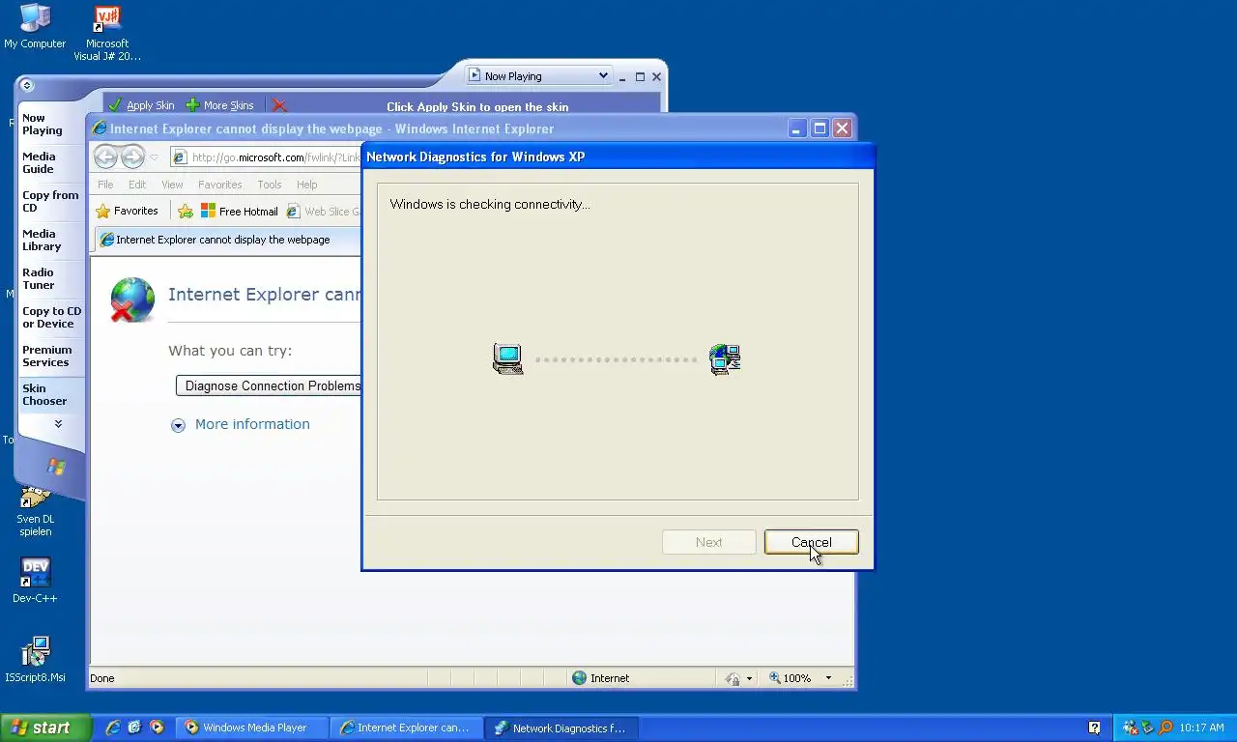Click Diagnose Connection Problems button
Image resolution: width=1237 pixels, height=742 pixels.
pos(269,385)
